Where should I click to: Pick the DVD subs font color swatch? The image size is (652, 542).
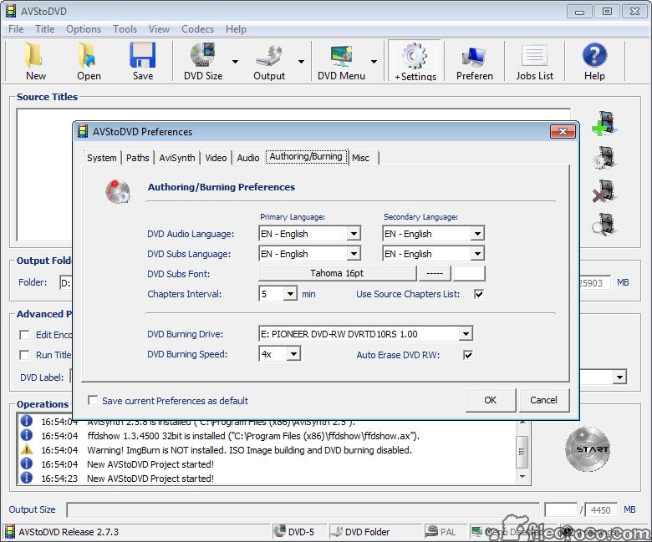click(469, 273)
